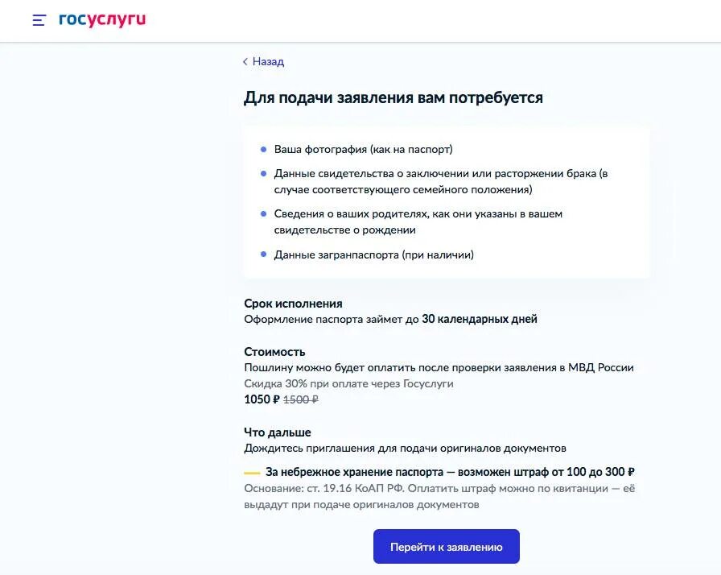The width and height of the screenshot is (721, 575).
Task: Click the Срок исполнения section heading
Action: click(293, 304)
